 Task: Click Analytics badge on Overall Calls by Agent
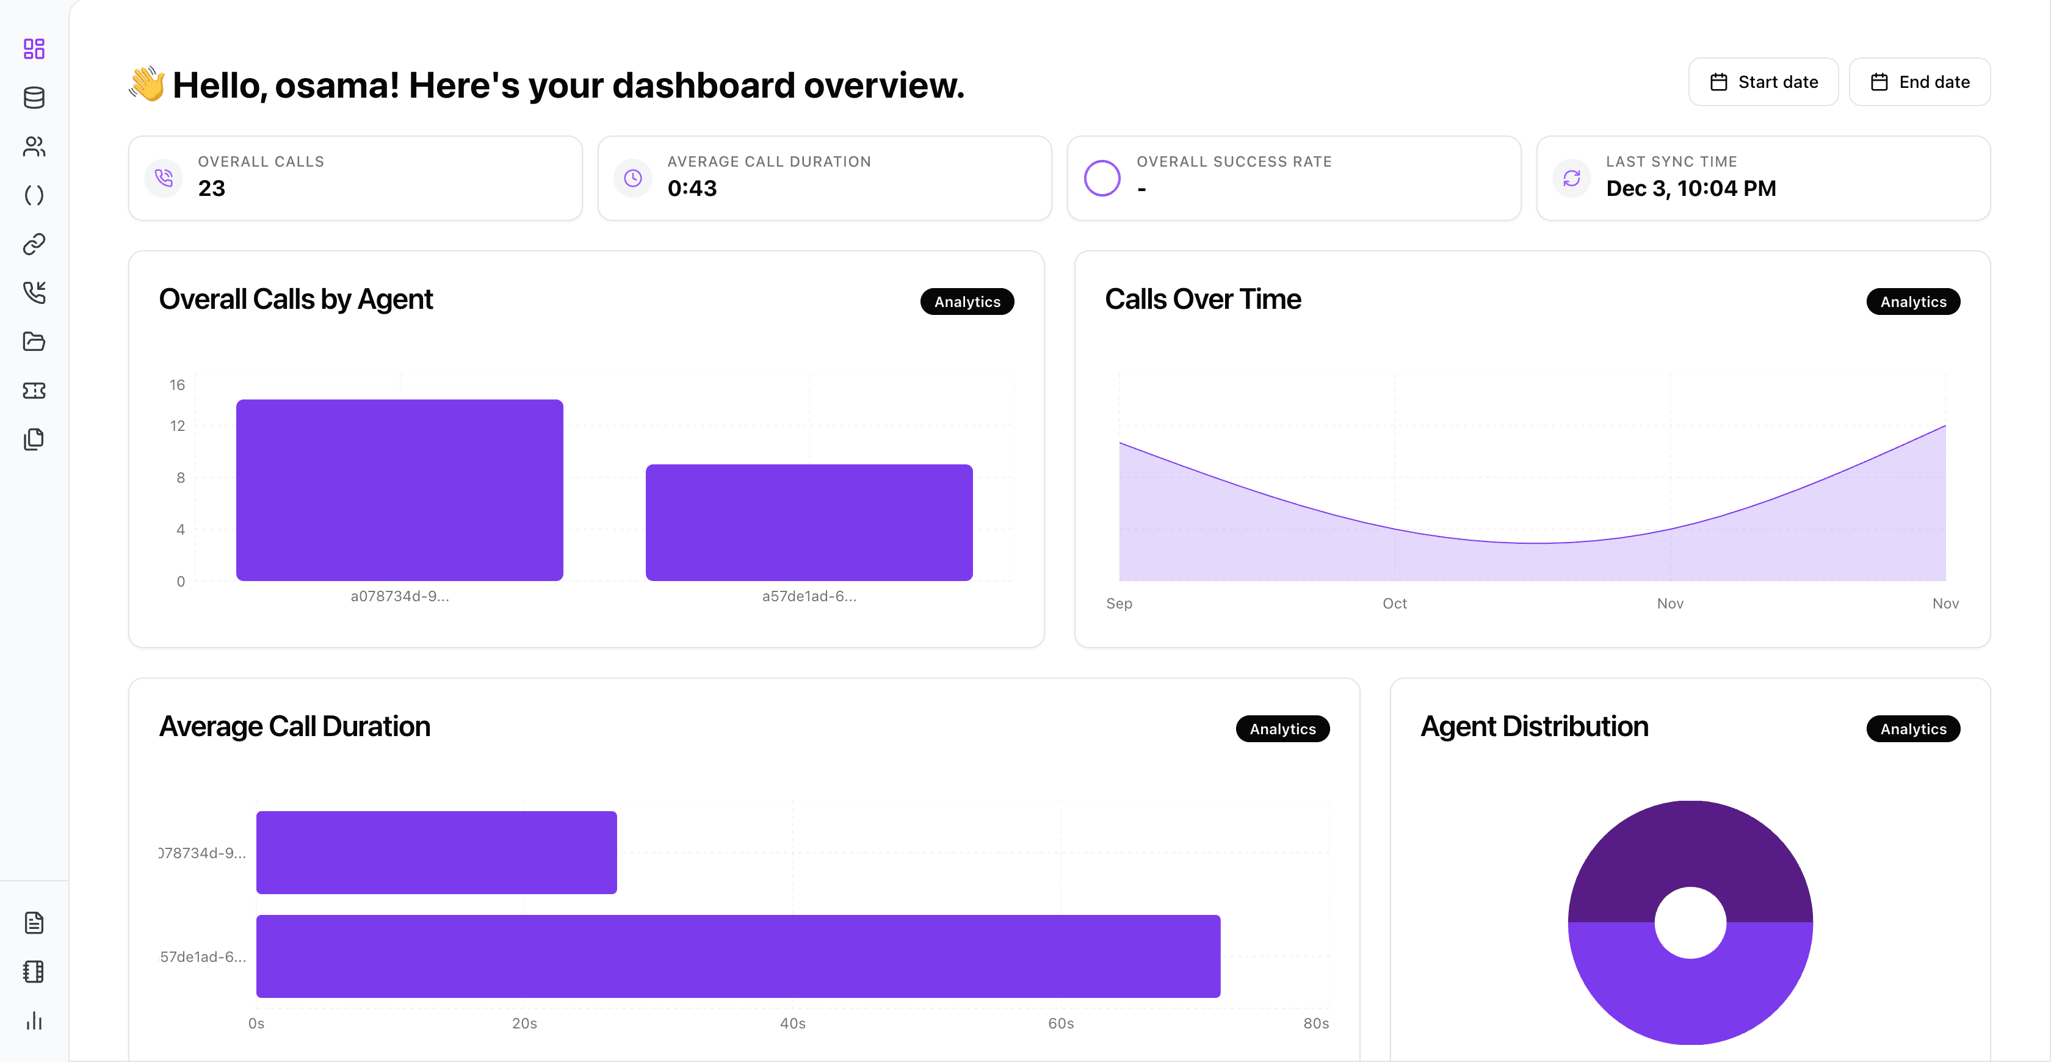pyautogui.click(x=966, y=302)
